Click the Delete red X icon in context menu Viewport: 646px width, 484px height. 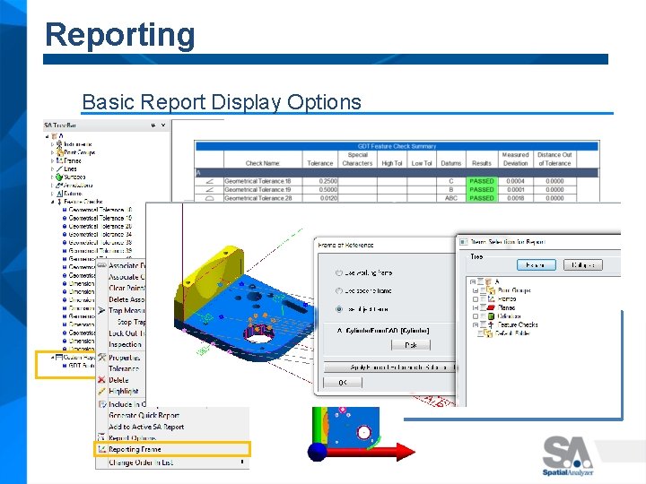101,379
